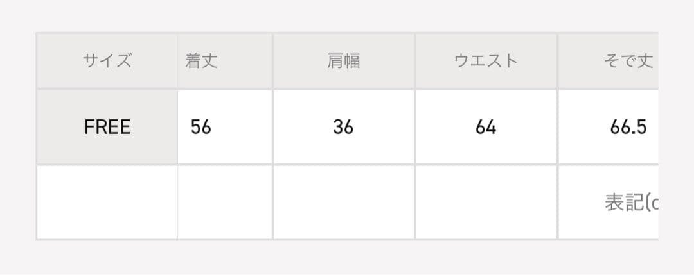694x275 pixels.
Task: Click the 着丈 value 56
Action: 201,127
